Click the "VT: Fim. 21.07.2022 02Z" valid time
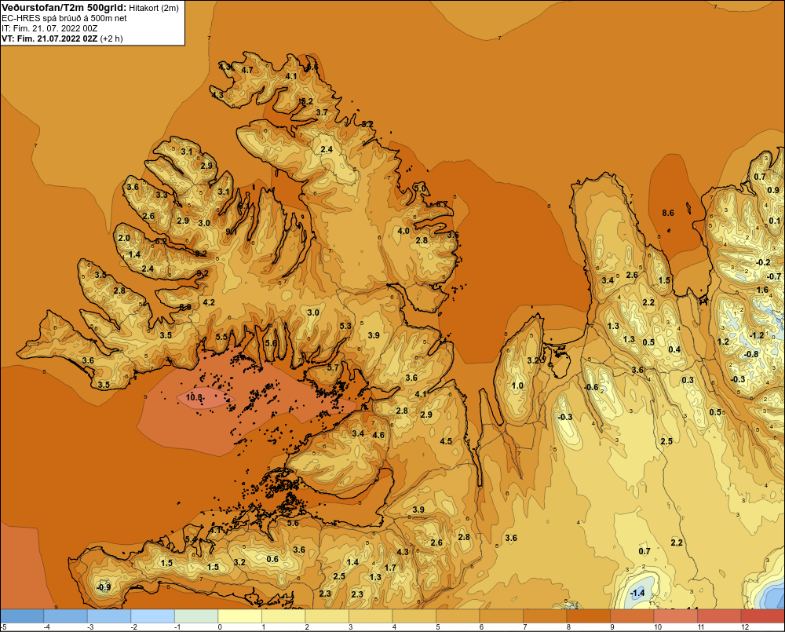785x632 pixels. 49,38
